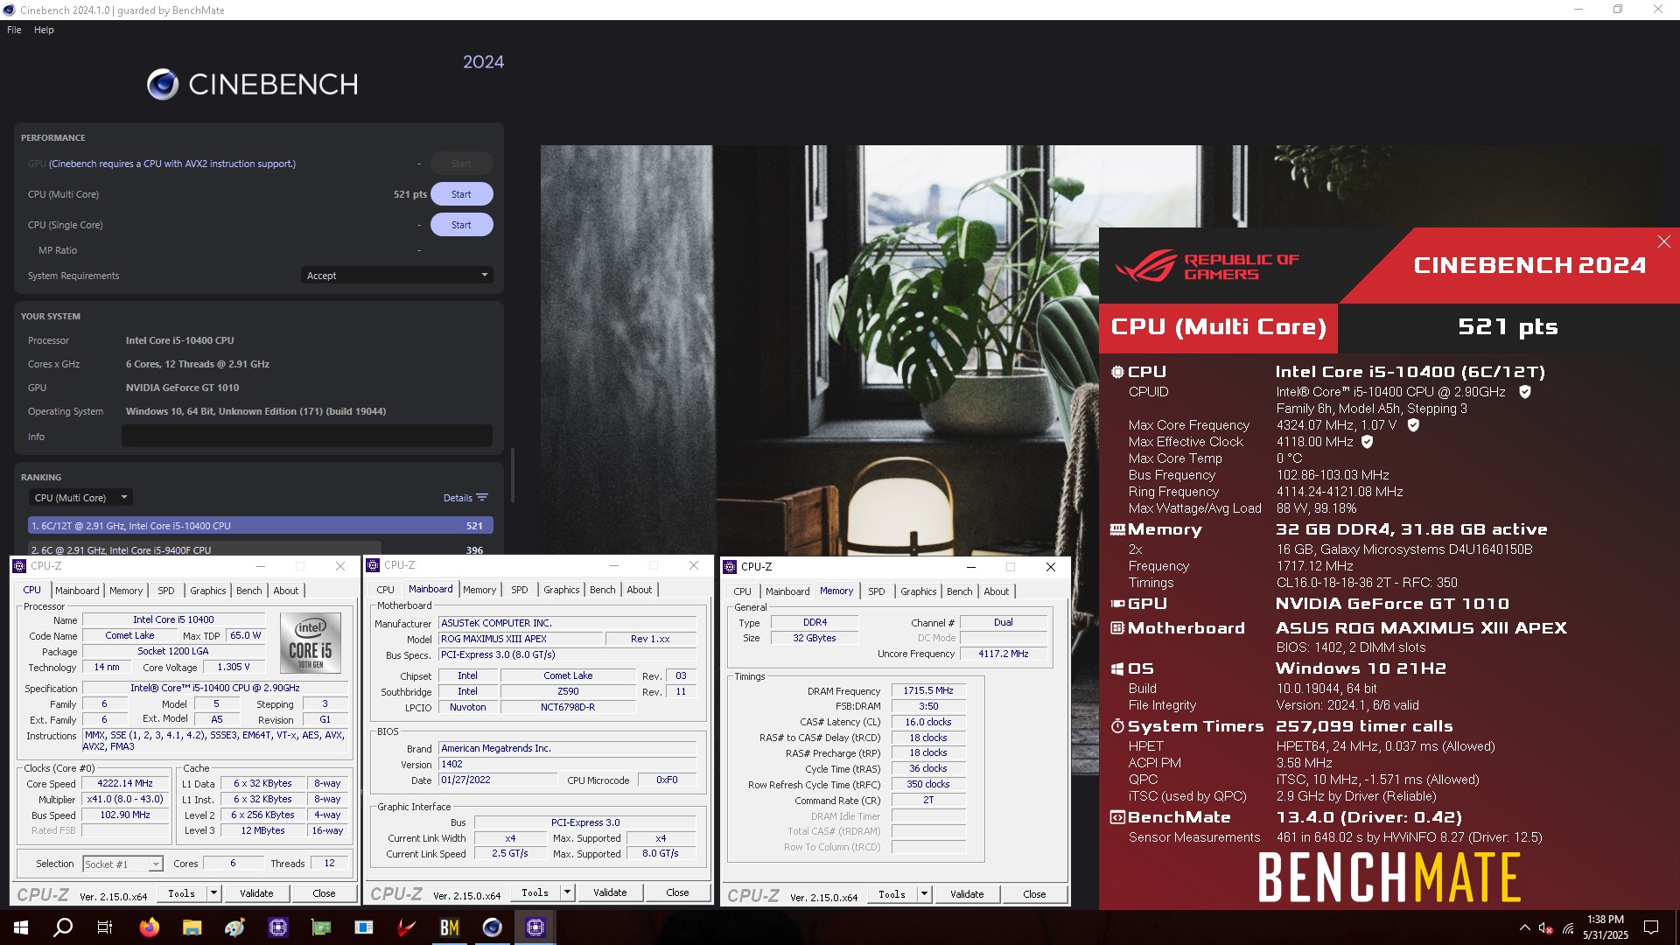Click the shield beside Max Effective Clock

tap(1368, 442)
